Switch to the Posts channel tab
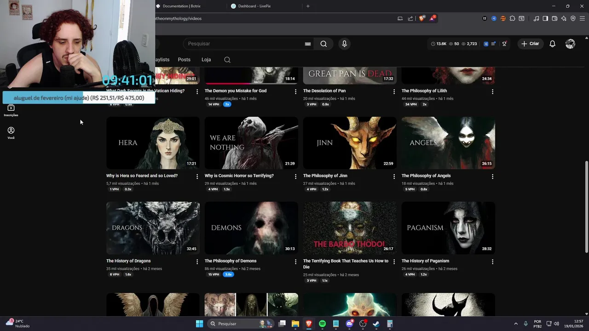 tap(184, 60)
